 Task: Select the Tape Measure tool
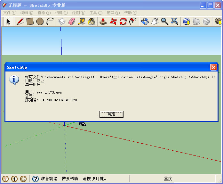pos(82,21)
